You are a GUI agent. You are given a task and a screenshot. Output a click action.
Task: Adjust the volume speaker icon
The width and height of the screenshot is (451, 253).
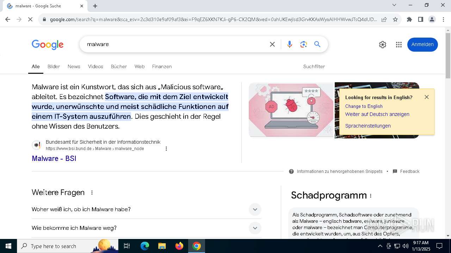406,246
